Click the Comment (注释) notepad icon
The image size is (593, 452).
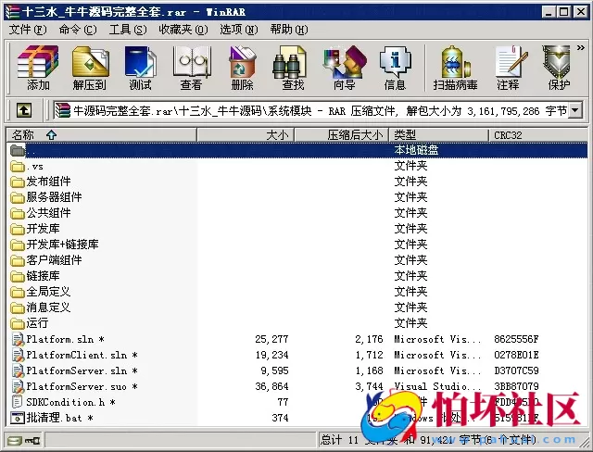click(x=509, y=68)
